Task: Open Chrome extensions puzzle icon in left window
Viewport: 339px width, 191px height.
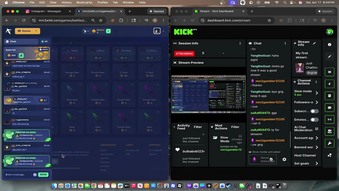Action: pyautogui.click(x=121, y=20)
